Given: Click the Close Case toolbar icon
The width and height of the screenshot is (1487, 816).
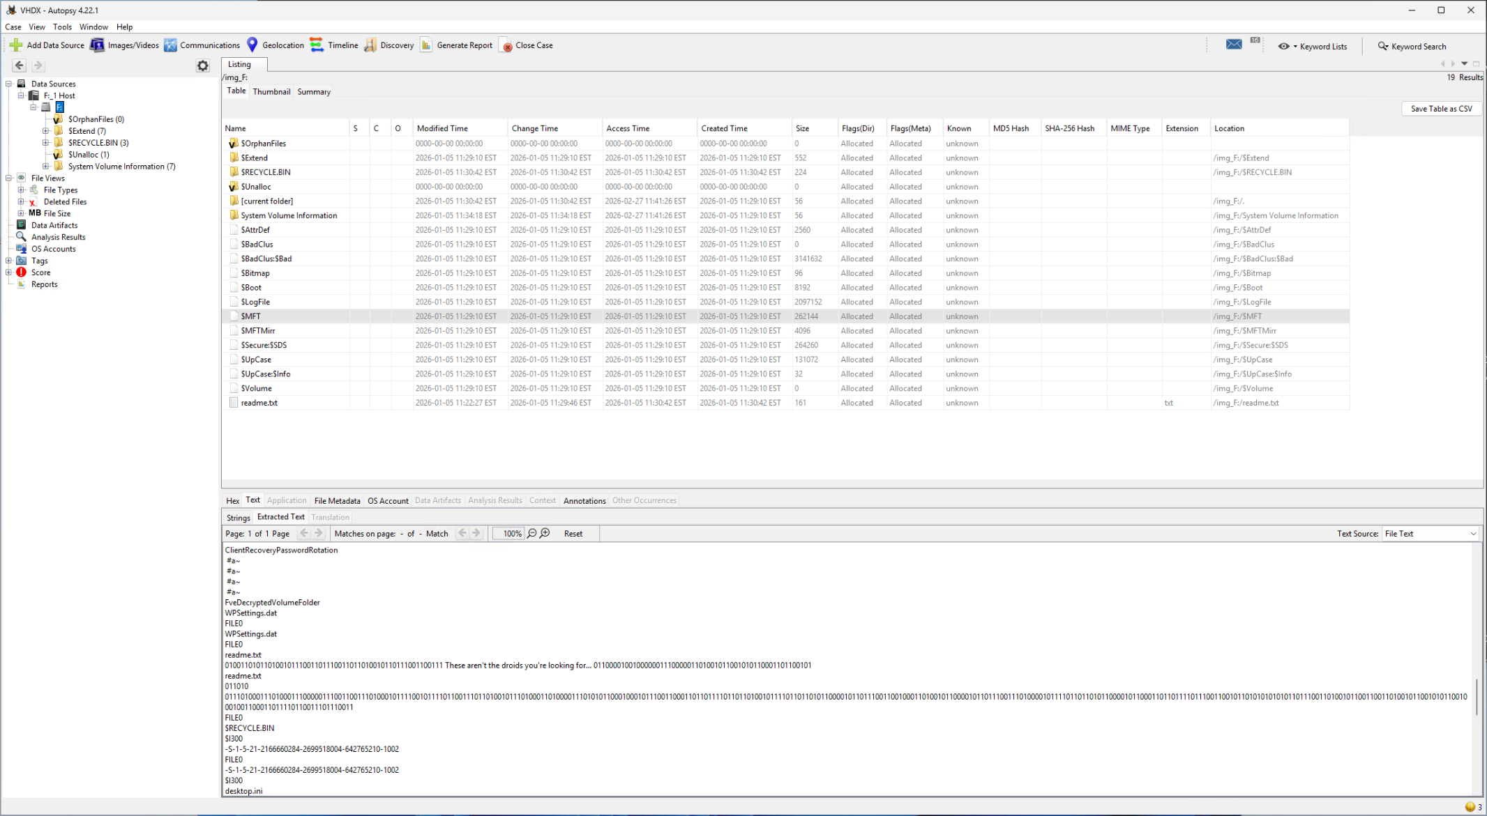Looking at the screenshot, I should (507, 46).
